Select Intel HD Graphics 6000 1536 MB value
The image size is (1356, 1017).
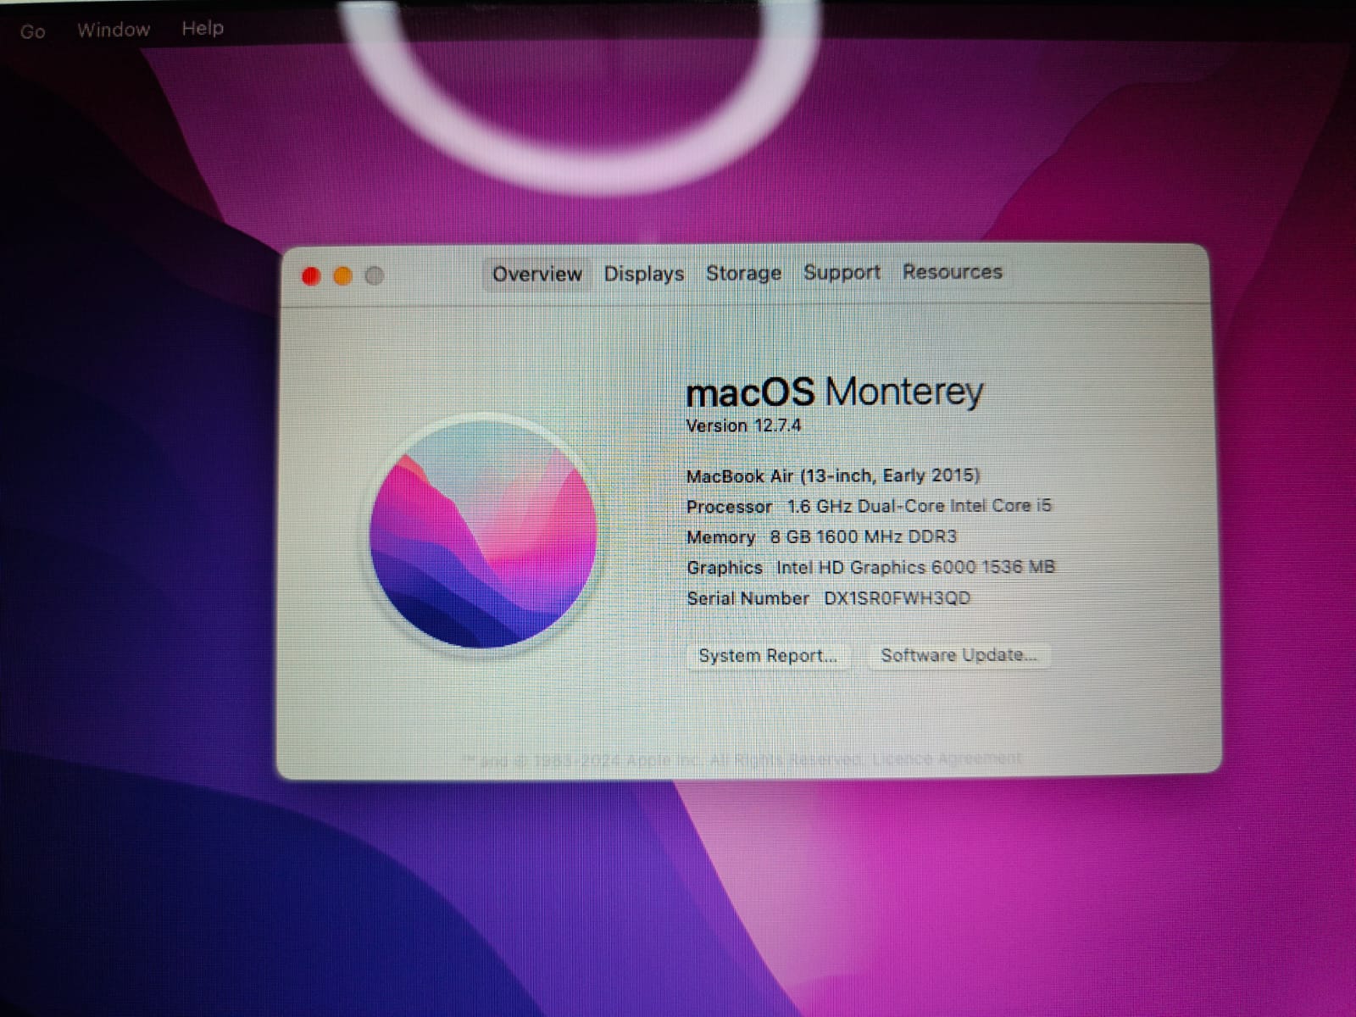(915, 567)
